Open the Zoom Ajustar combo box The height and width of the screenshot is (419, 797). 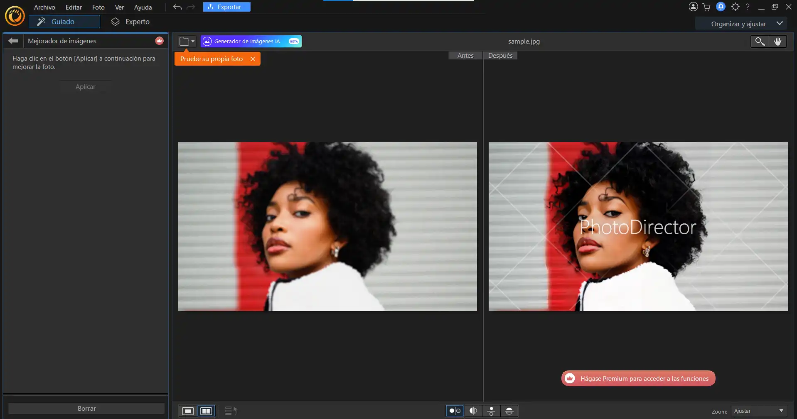click(x=759, y=411)
